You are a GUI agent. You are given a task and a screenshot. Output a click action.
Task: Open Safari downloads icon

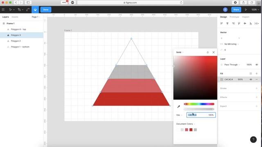pos(235,2)
